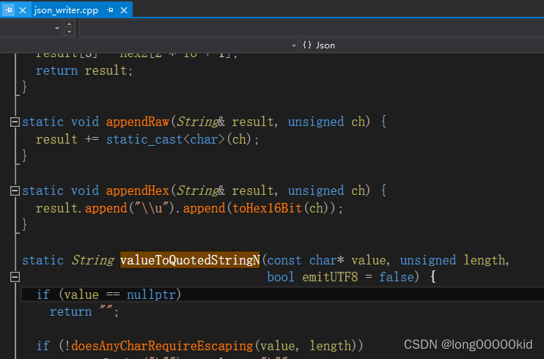Click the "\\u" string literal
This screenshot has width=544, height=359.
[151, 208]
